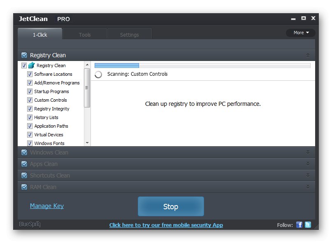332x243 pixels.
Task: Uncheck Application Paths checkbox
Action: pyautogui.click(x=30, y=126)
